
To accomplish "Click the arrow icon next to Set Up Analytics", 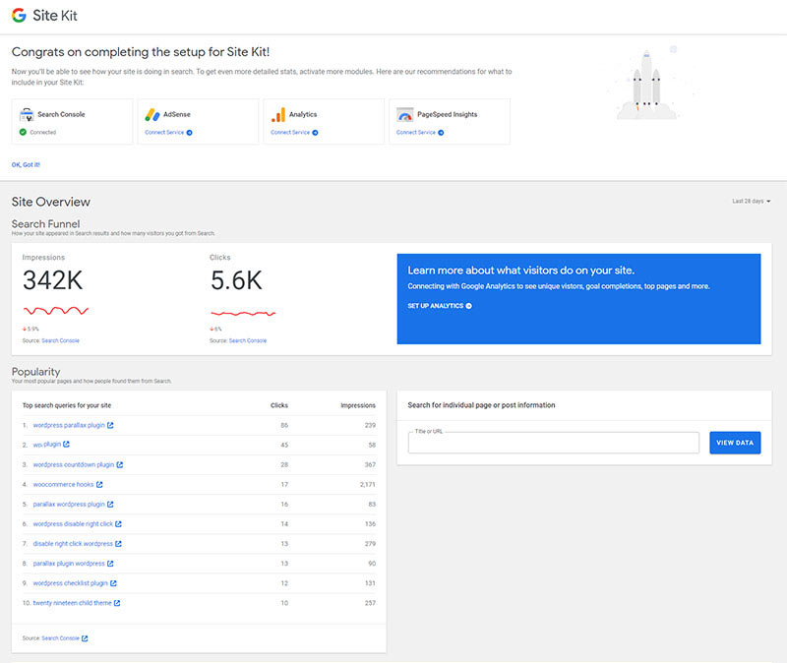I will pos(469,306).
